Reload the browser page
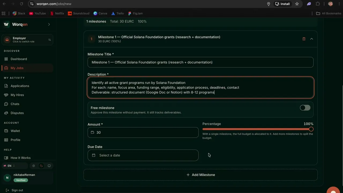The height and width of the screenshot is (193, 343). [x=21, y=4]
